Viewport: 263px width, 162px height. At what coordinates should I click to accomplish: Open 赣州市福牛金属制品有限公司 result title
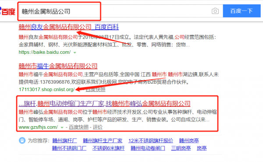pyautogui.click(x=58, y=66)
